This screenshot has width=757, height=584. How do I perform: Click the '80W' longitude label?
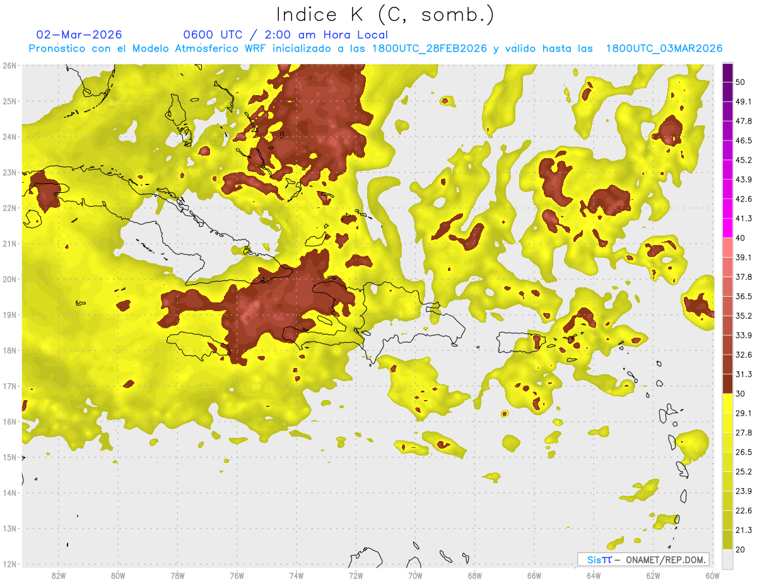click(118, 576)
